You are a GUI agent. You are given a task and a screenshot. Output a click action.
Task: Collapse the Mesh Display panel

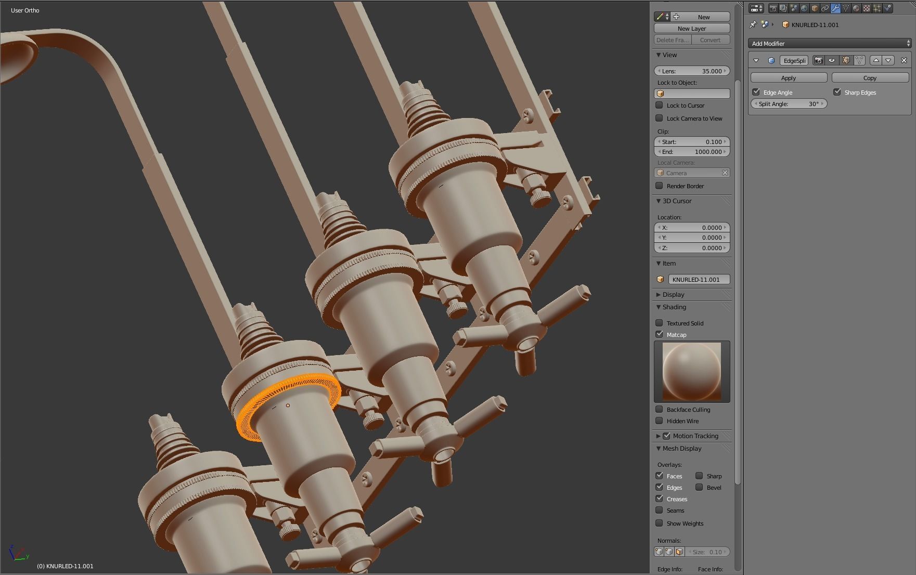(659, 449)
